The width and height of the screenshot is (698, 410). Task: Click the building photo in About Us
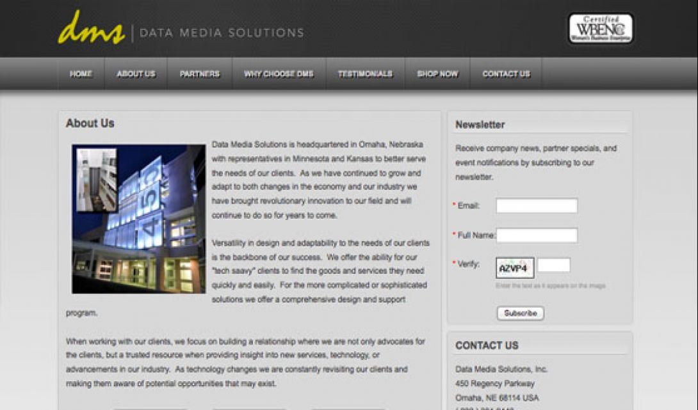(139, 219)
